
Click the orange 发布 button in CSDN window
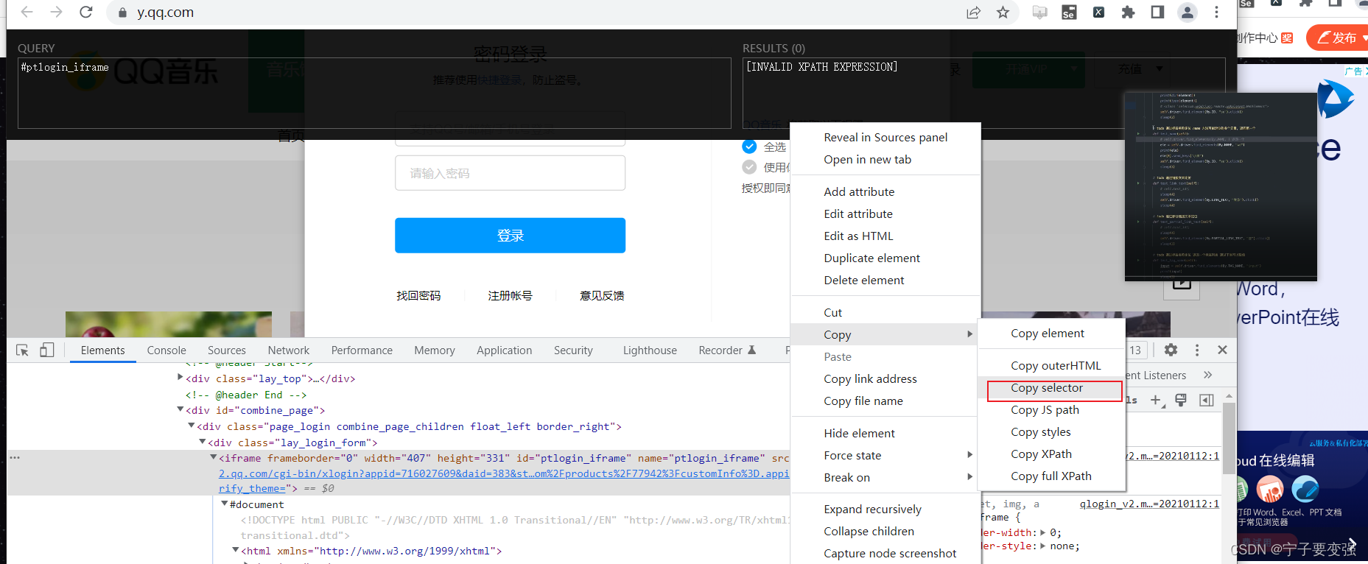tap(1338, 38)
